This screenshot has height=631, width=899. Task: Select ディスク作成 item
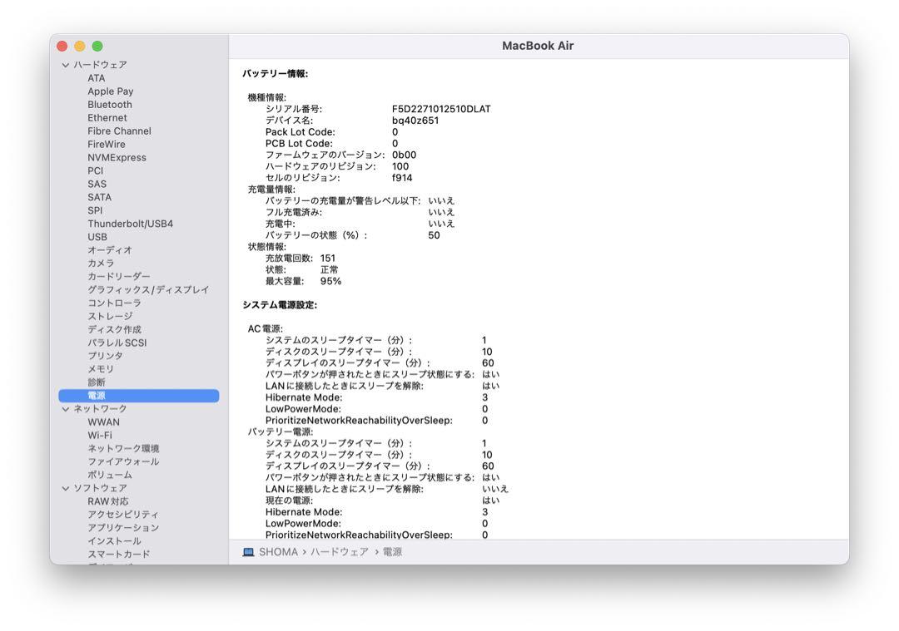pos(114,329)
